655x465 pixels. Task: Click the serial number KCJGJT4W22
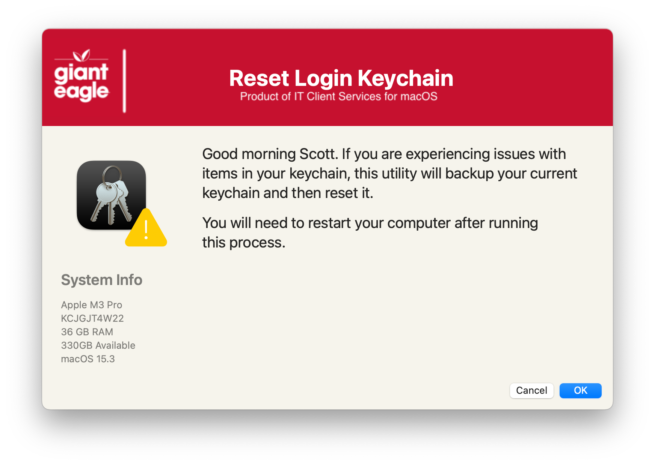click(x=92, y=318)
